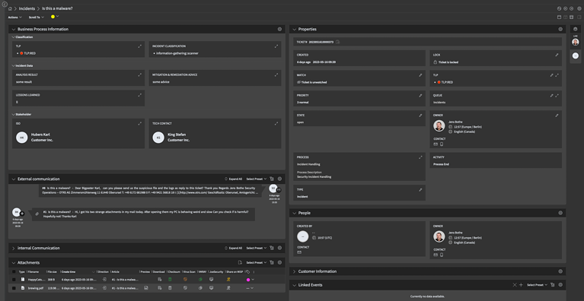
Task: Navigate to Incidents breadcrumb
Action: (x=27, y=8)
